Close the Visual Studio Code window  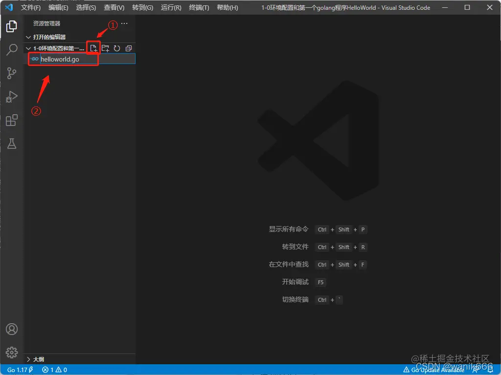tap(489, 7)
